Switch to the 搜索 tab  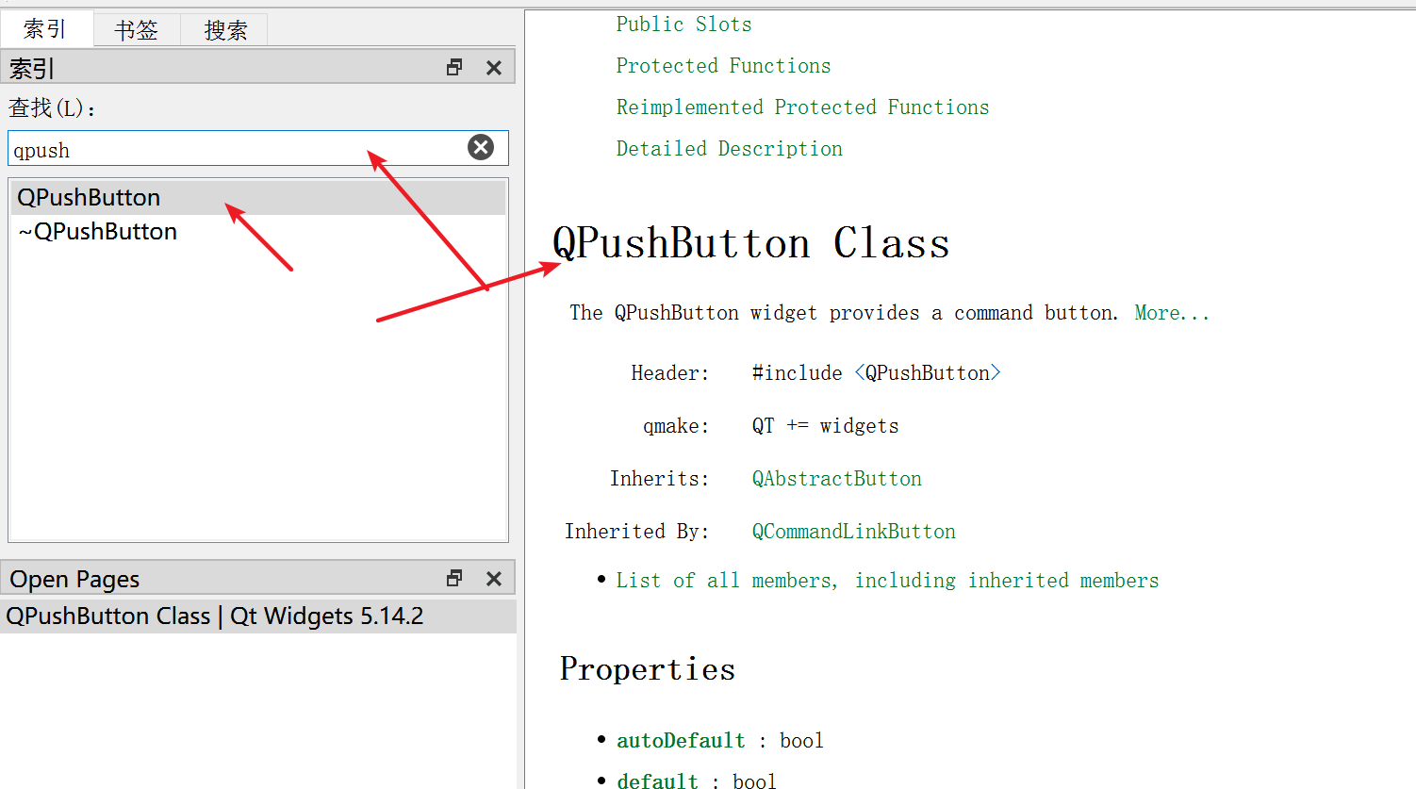coord(225,30)
